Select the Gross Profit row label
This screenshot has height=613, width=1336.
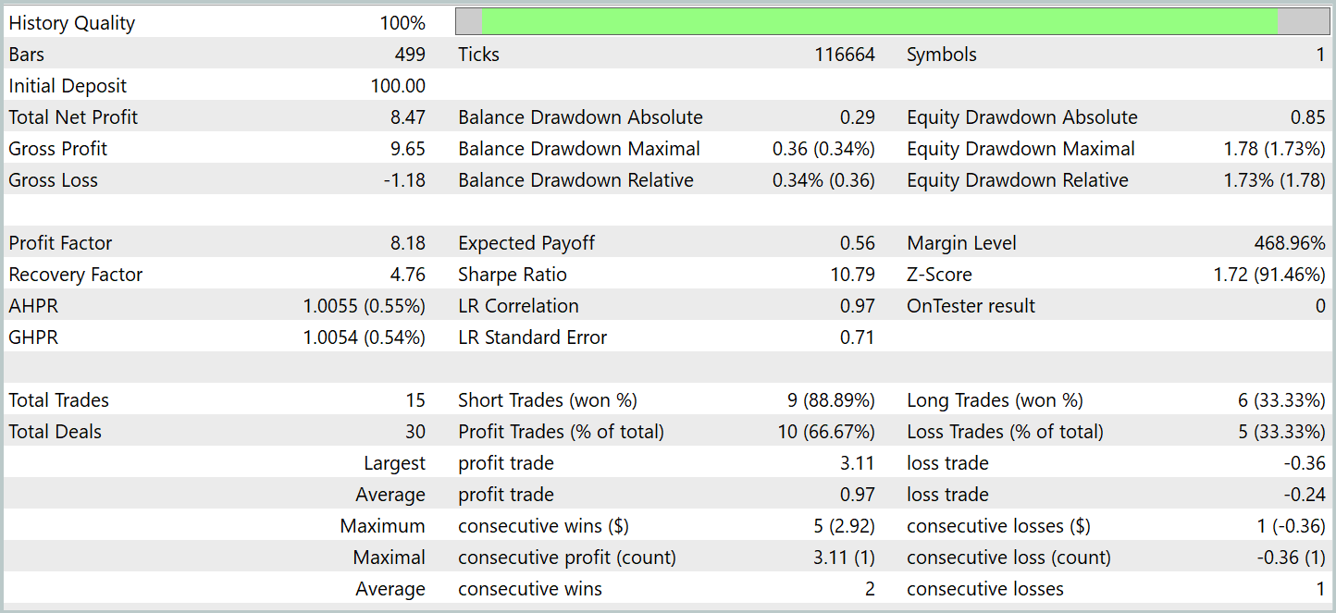[58, 149]
